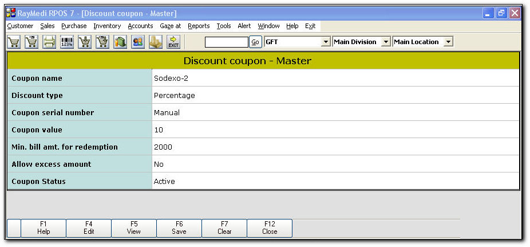Open the Inventory menu

click(x=107, y=26)
